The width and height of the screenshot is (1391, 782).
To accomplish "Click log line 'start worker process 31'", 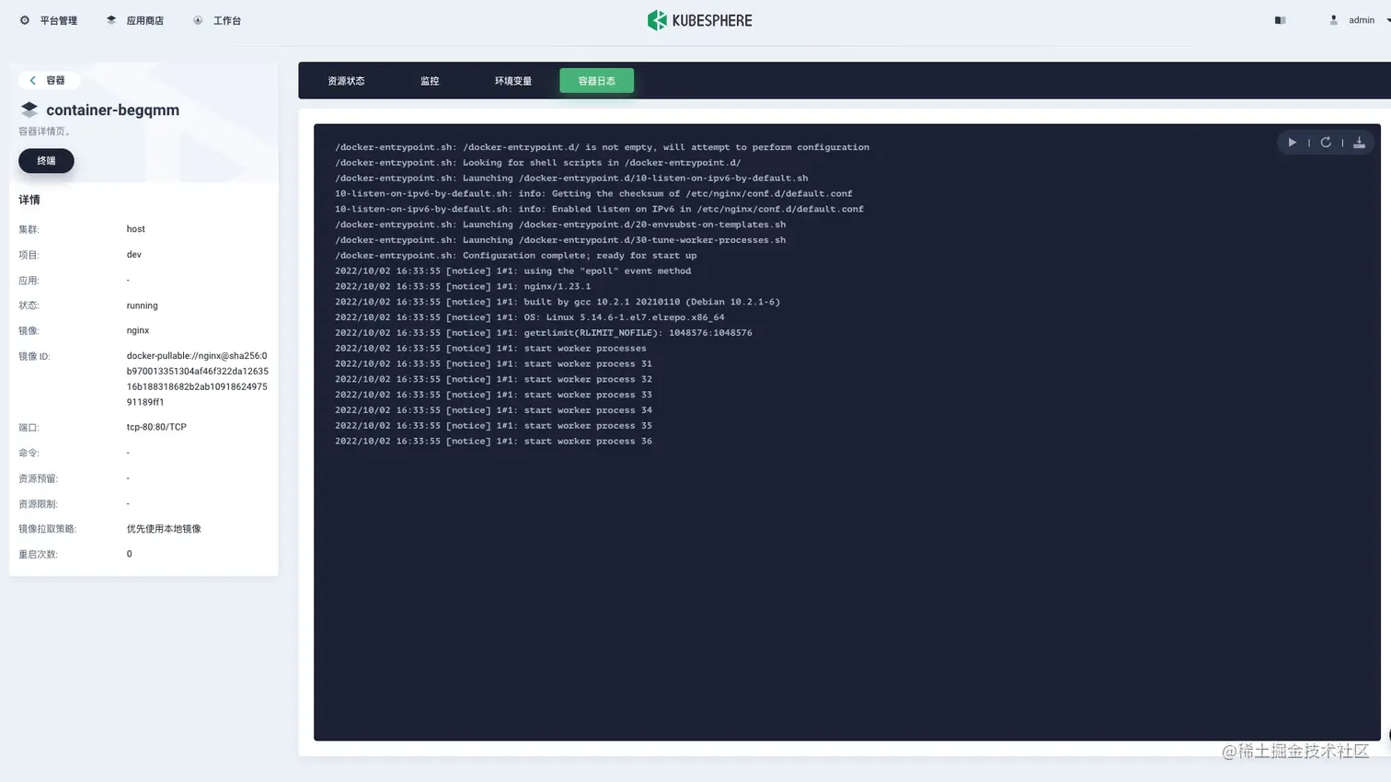I will click(x=493, y=363).
